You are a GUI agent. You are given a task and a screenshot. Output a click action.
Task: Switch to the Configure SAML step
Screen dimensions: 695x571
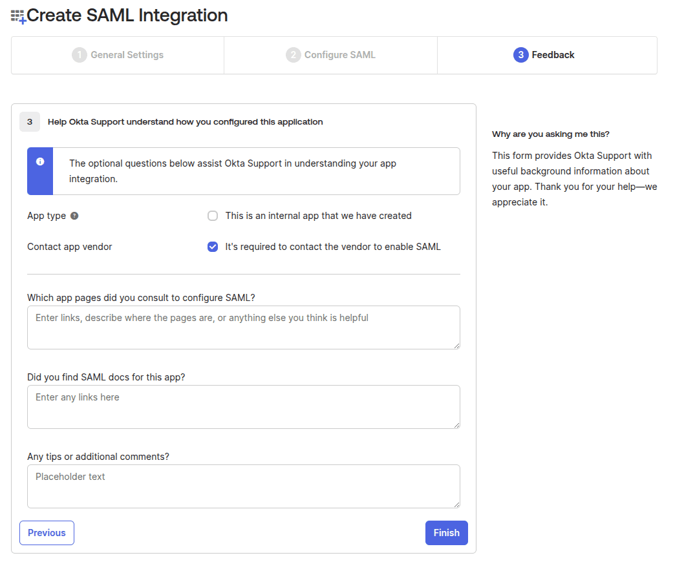click(339, 55)
